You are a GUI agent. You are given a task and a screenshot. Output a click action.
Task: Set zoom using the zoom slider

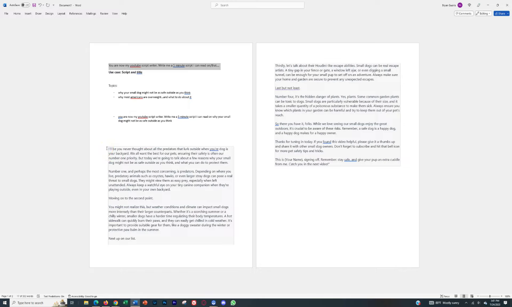(x=490, y=296)
